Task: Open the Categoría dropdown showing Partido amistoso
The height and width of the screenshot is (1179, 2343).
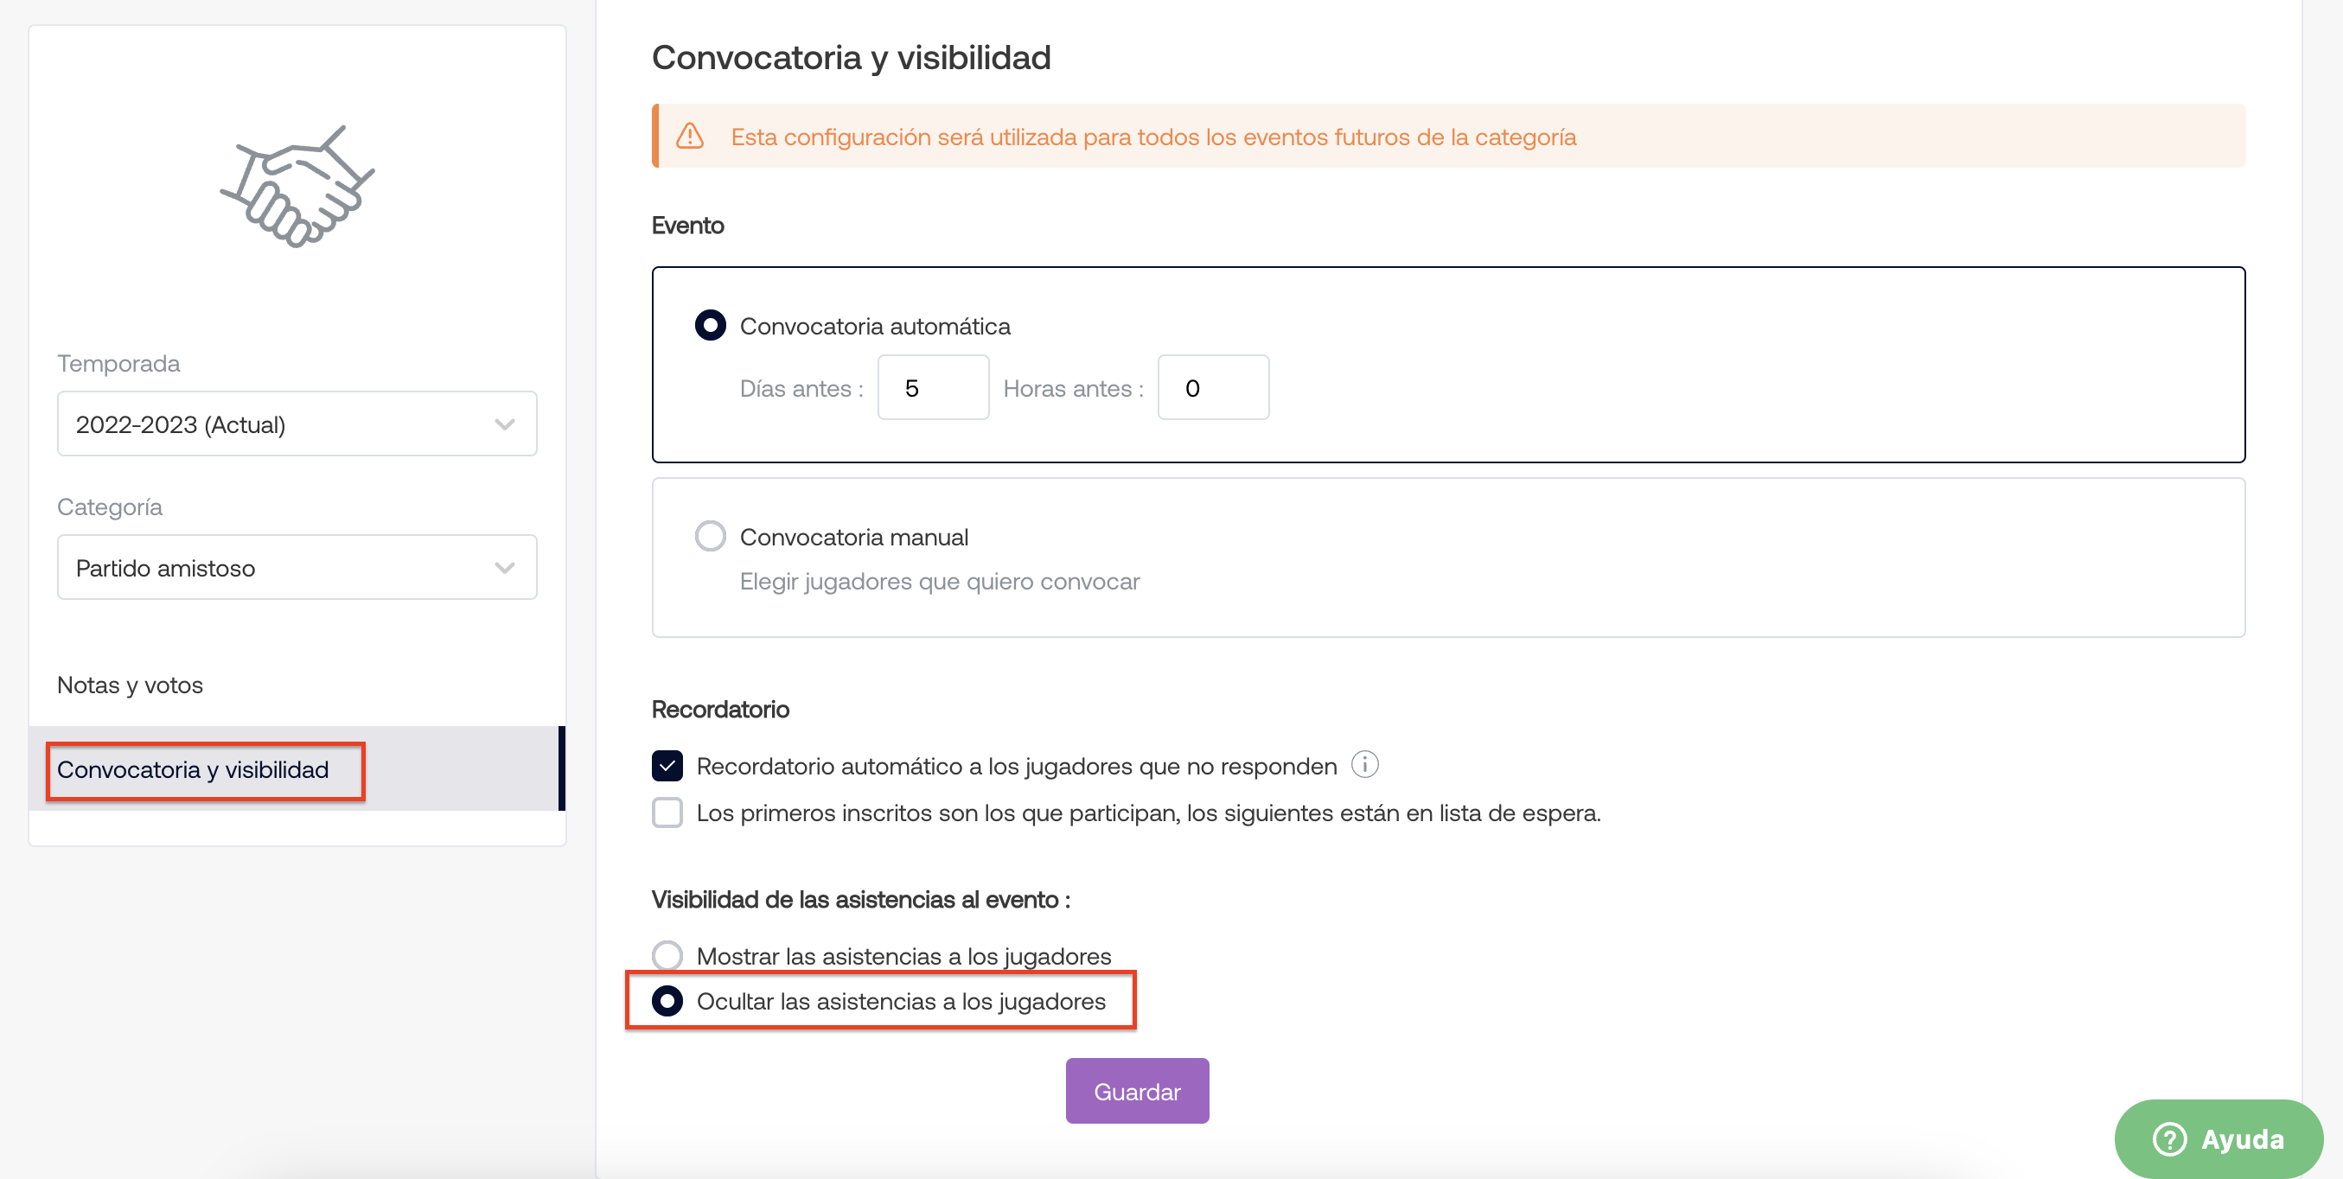Action: click(297, 567)
